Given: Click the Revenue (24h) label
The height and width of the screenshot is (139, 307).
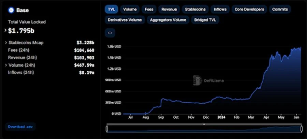Looking at the screenshot, I should (22, 58).
